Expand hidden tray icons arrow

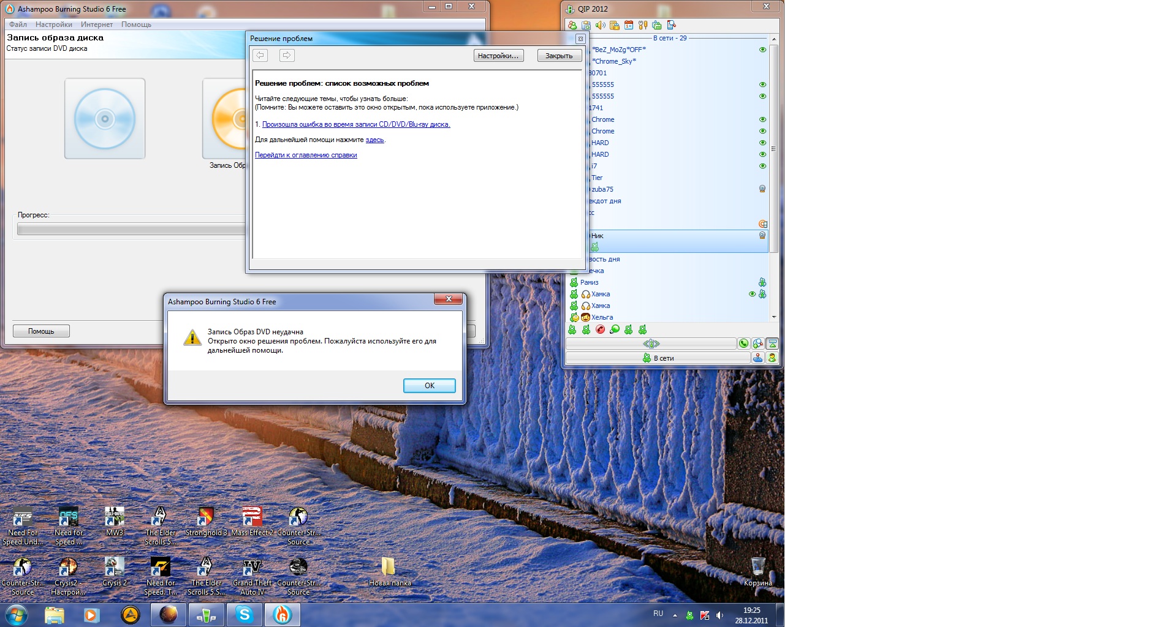coord(675,615)
